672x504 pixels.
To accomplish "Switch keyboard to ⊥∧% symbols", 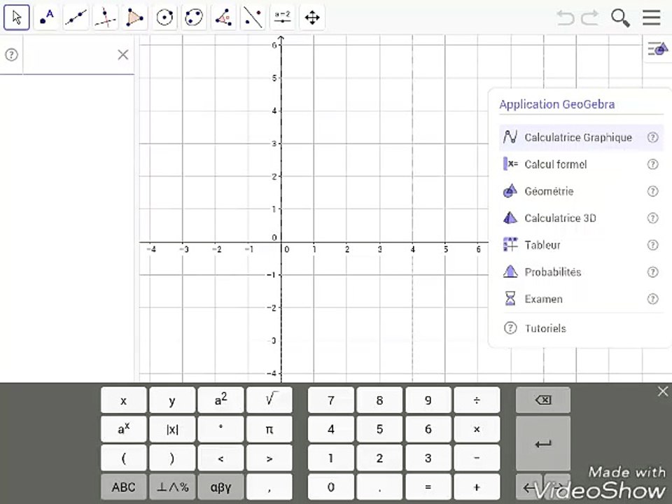I will pos(172,487).
